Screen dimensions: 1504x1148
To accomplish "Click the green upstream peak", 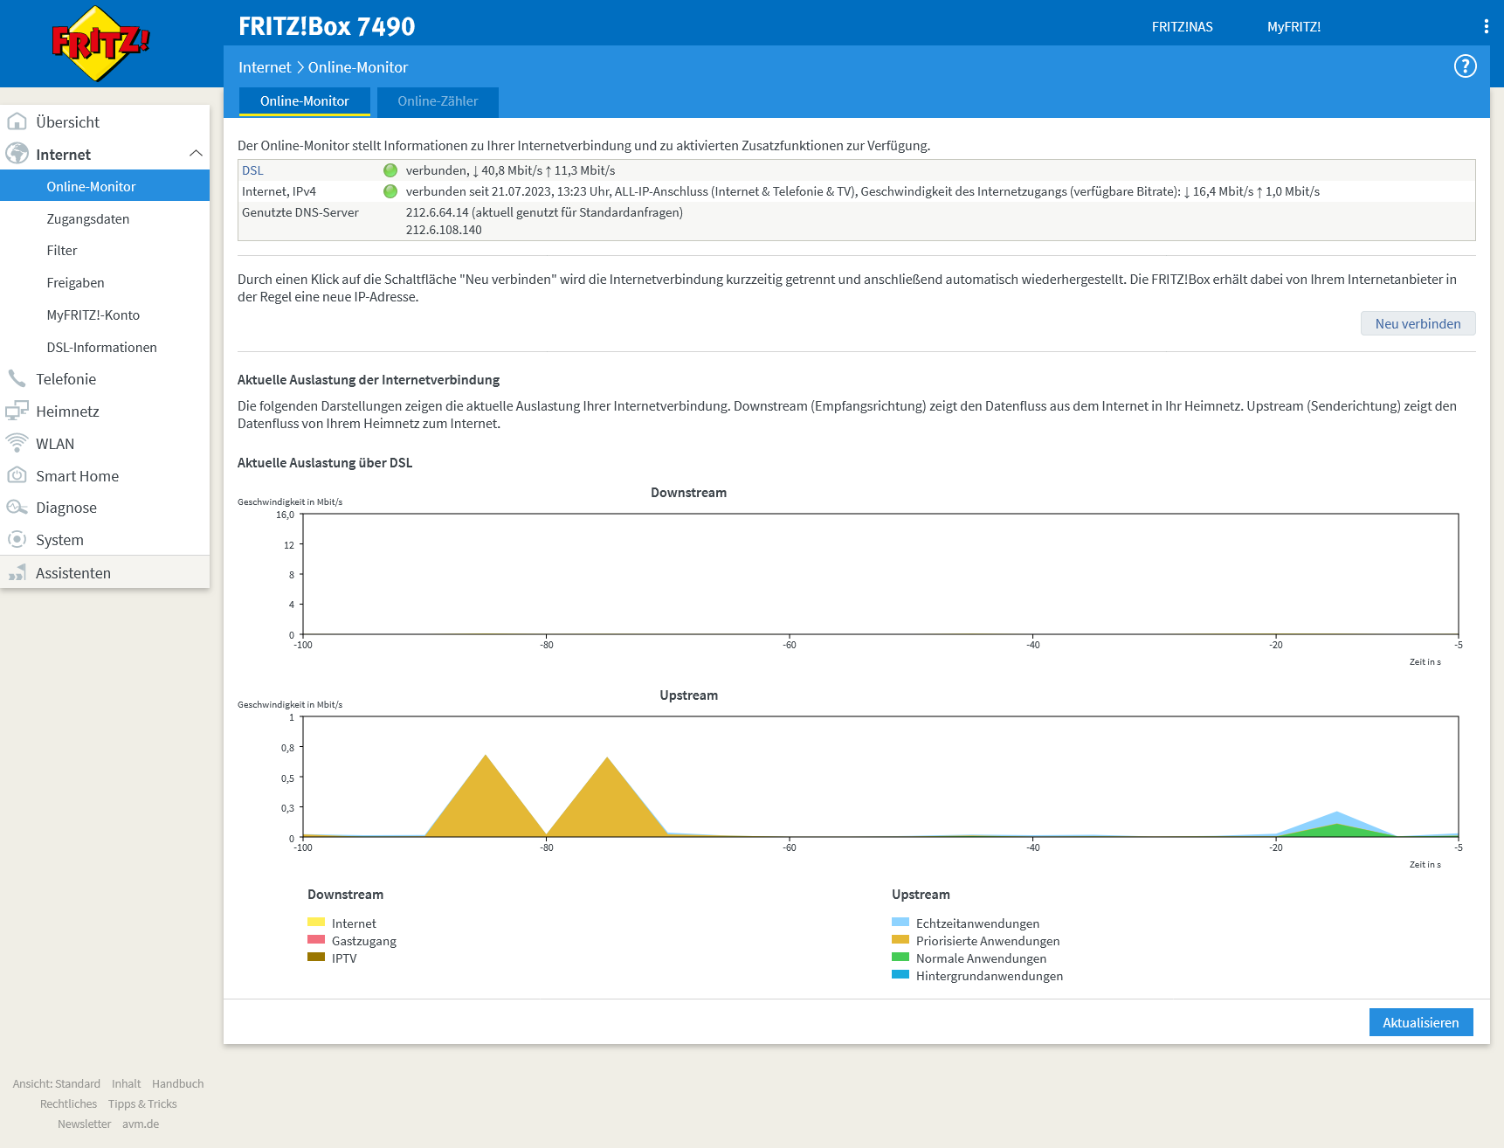I will pos(1337,831).
